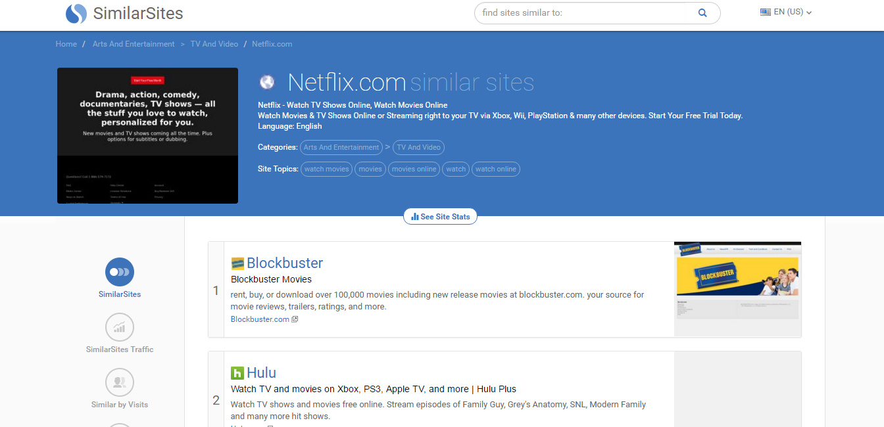
Task: Click the rank number 2 beside Hulu
Action: click(216, 399)
